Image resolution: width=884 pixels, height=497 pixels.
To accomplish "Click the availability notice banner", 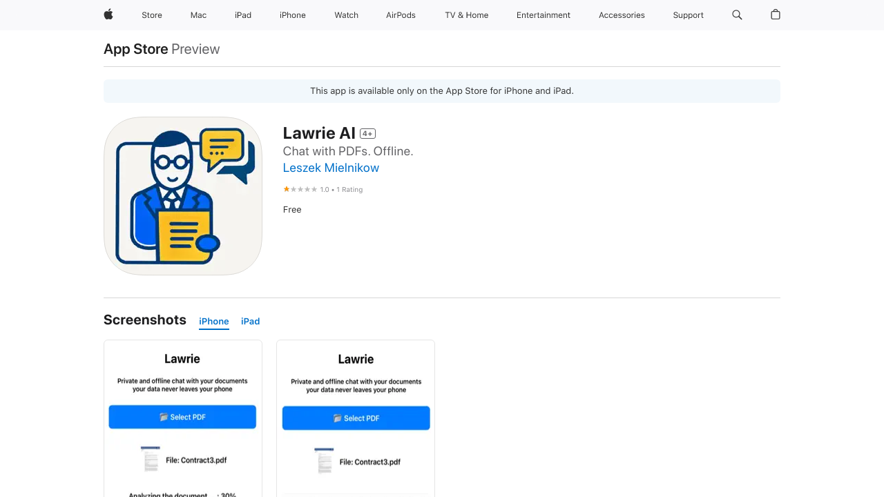I will pyautogui.click(x=442, y=91).
